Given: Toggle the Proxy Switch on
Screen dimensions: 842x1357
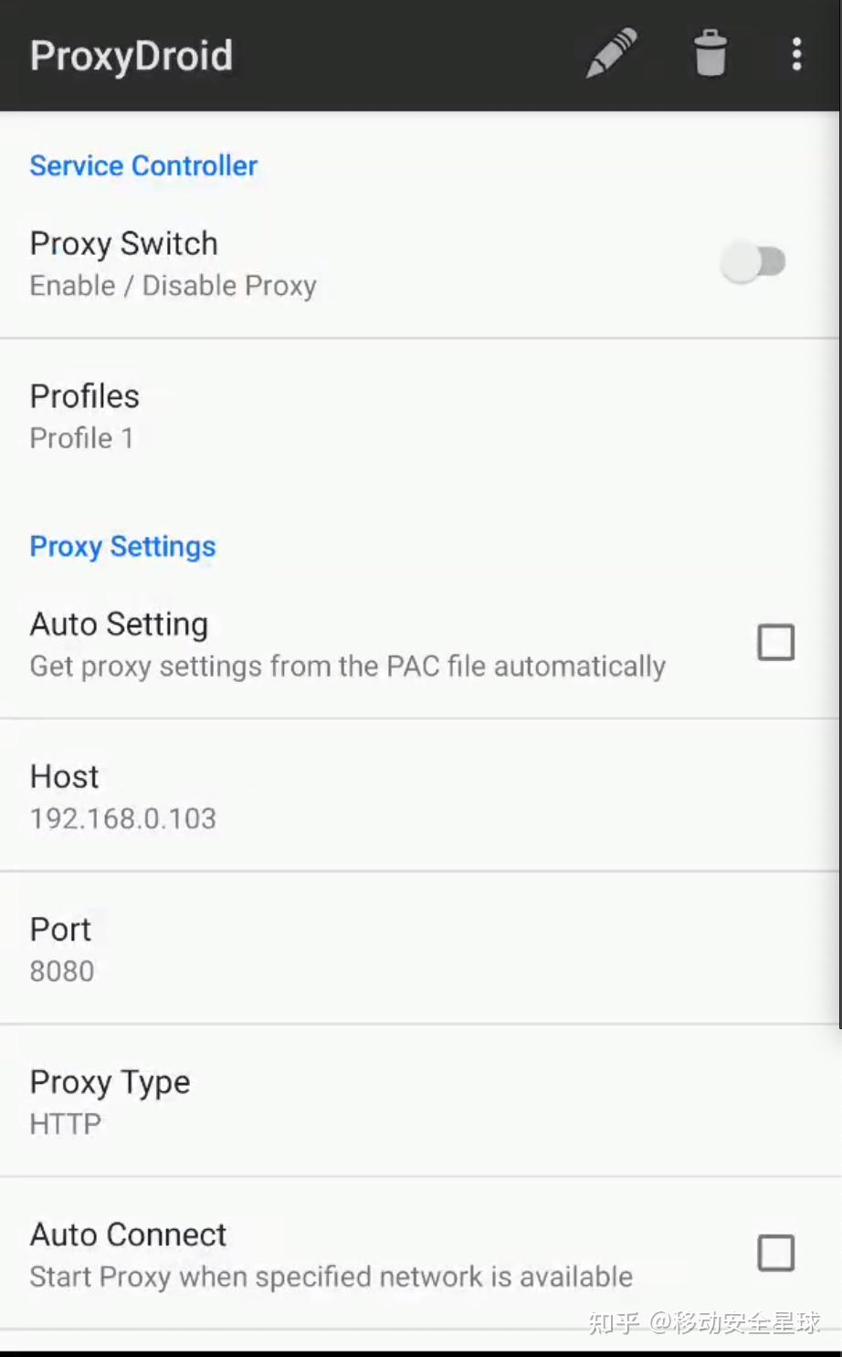Looking at the screenshot, I should [x=753, y=262].
